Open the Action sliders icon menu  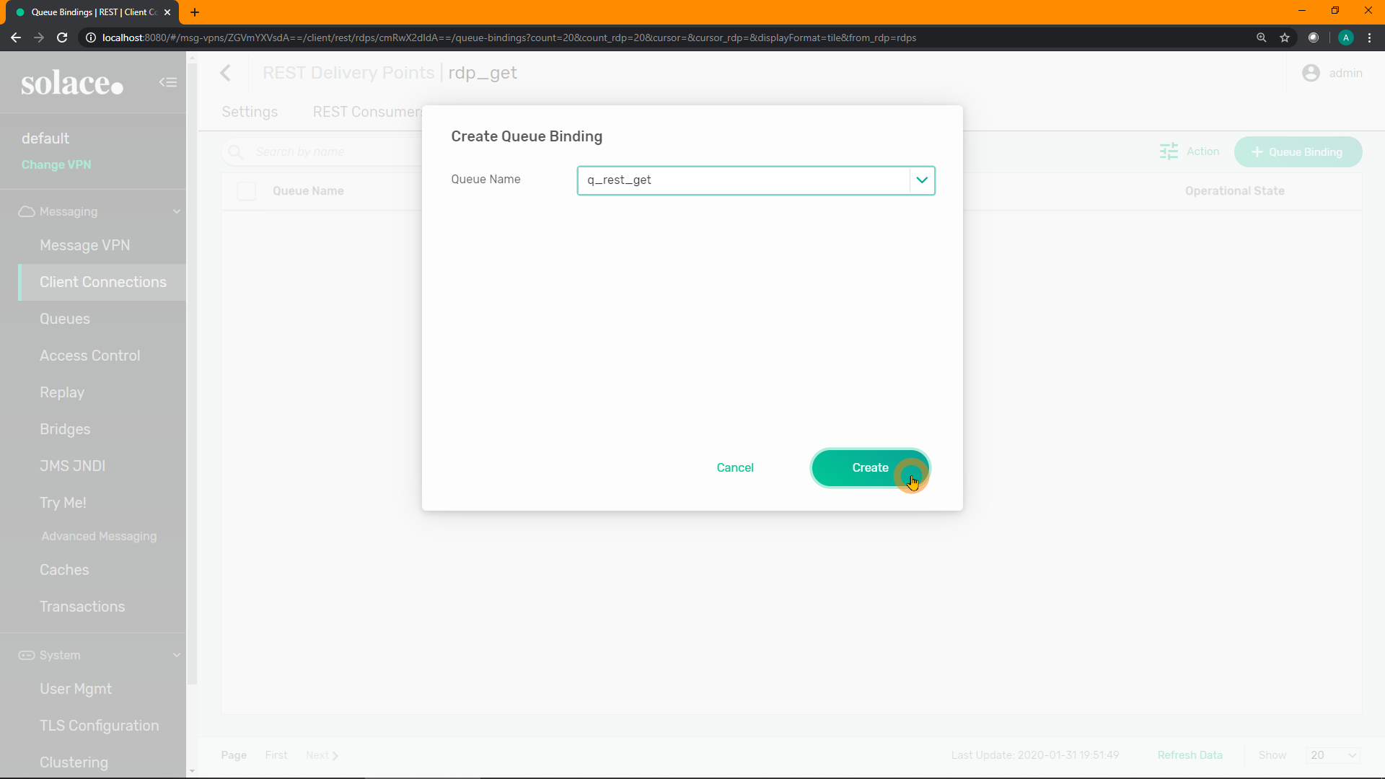coord(1169,151)
